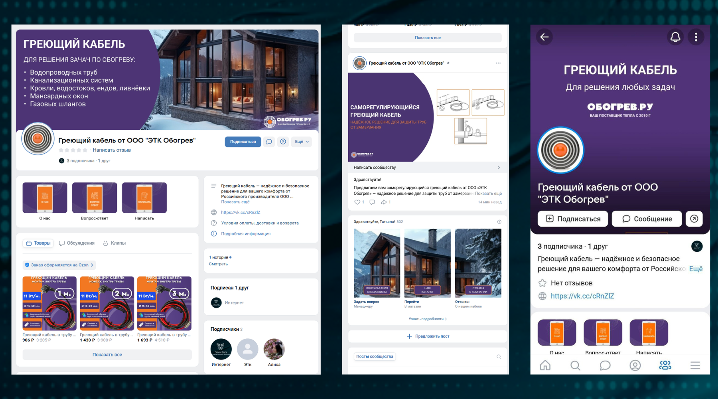The image size is (718, 399).
Task: Like the post with the heart icon
Action: [357, 202]
